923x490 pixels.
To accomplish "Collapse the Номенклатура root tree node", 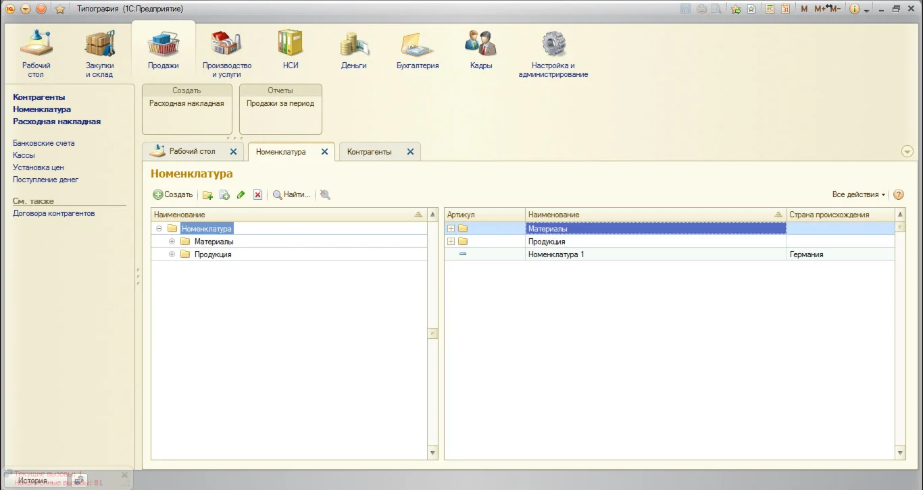I will [x=159, y=229].
